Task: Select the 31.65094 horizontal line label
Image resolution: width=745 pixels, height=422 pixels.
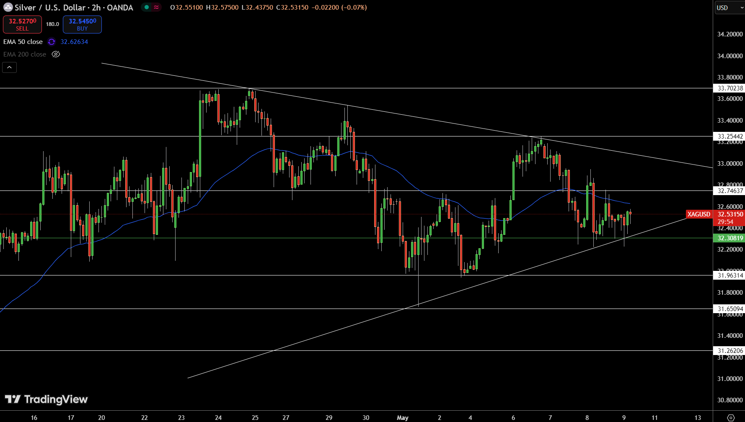Action: pyautogui.click(x=729, y=309)
